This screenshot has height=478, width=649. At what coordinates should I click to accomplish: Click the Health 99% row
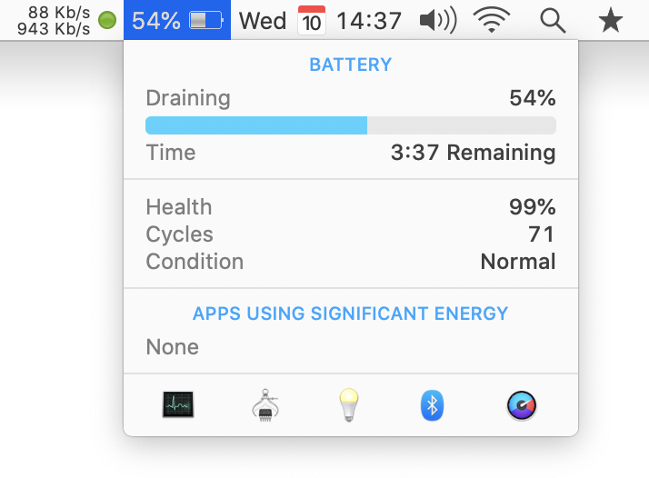(x=351, y=207)
